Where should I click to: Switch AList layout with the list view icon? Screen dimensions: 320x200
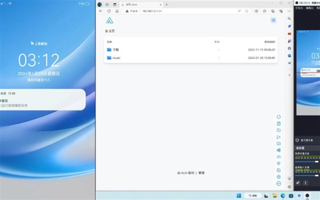(x=273, y=20)
